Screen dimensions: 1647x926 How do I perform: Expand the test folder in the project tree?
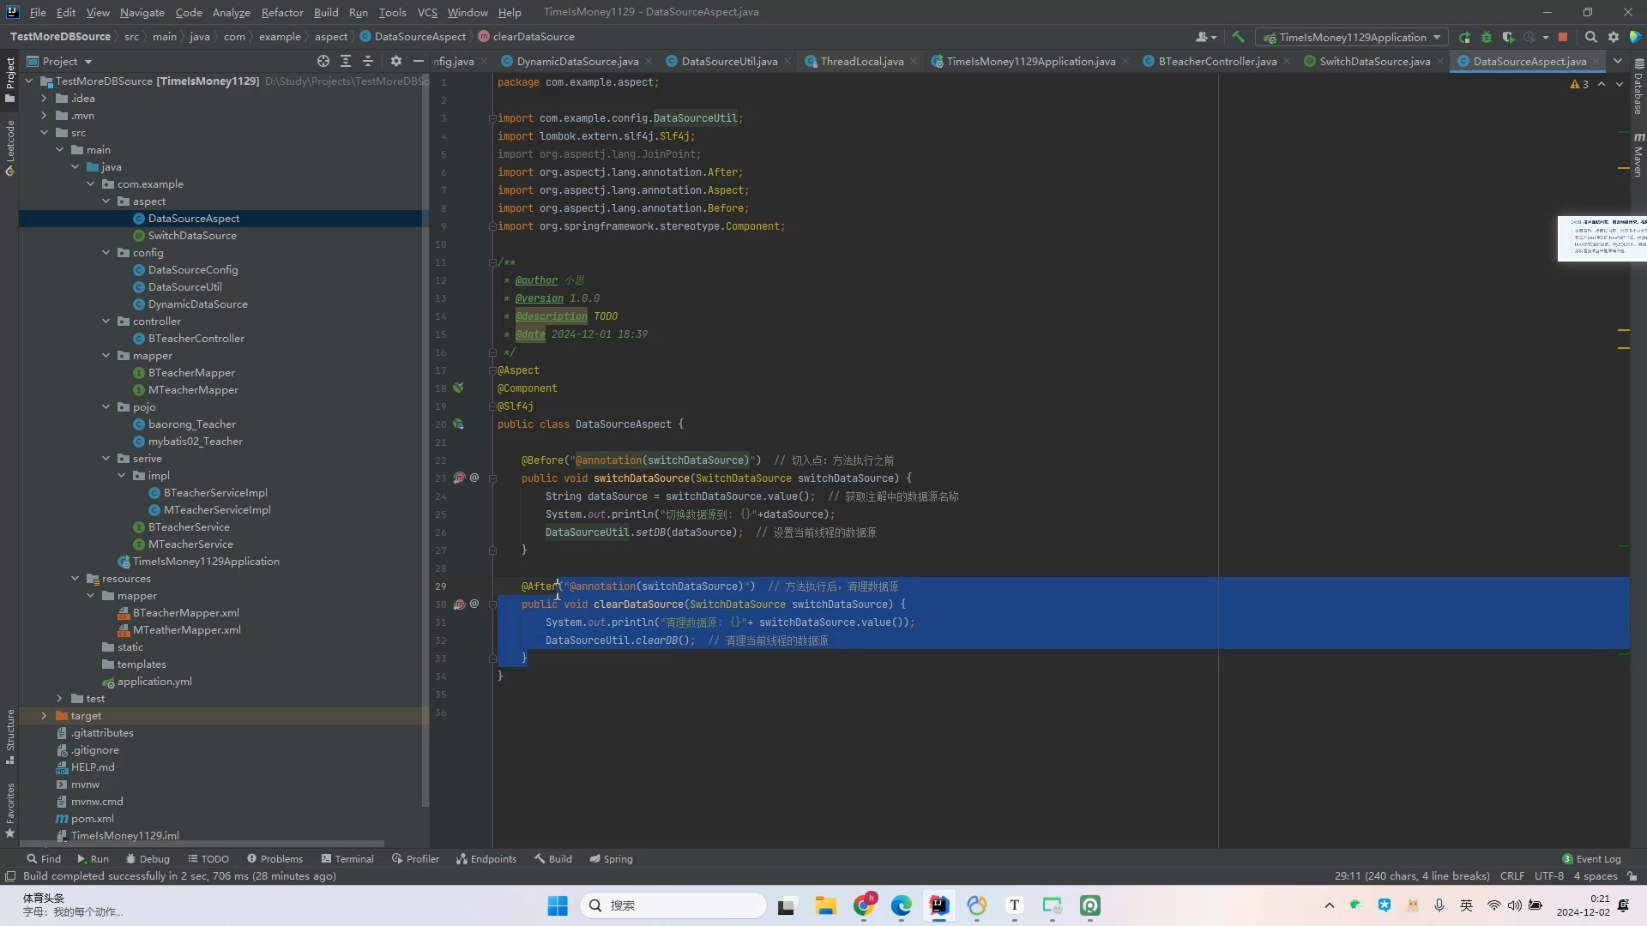pyautogui.click(x=57, y=699)
